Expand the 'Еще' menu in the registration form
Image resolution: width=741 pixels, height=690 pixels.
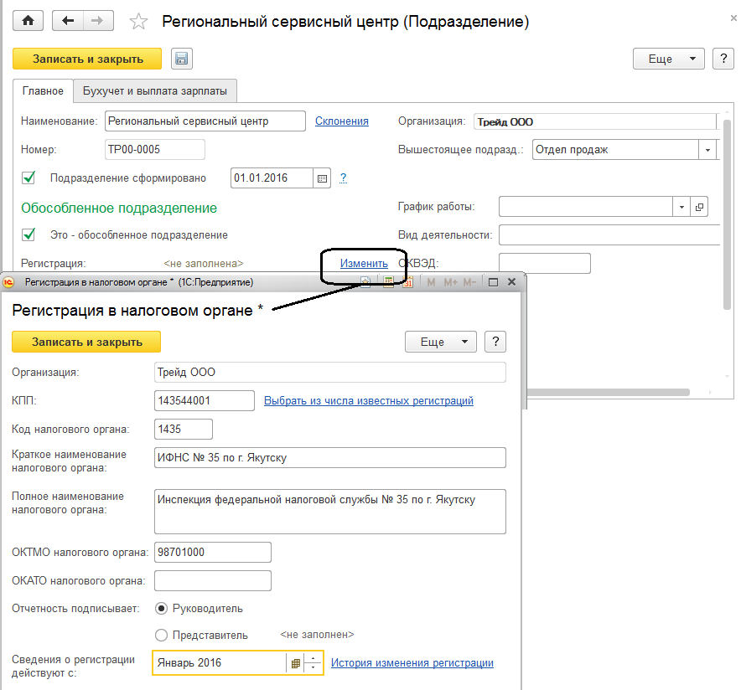pos(440,342)
